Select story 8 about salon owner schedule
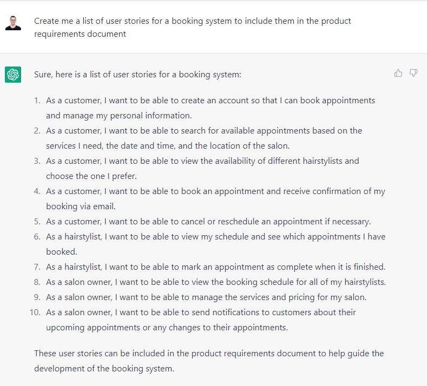The image size is (427, 386). point(216,282)
